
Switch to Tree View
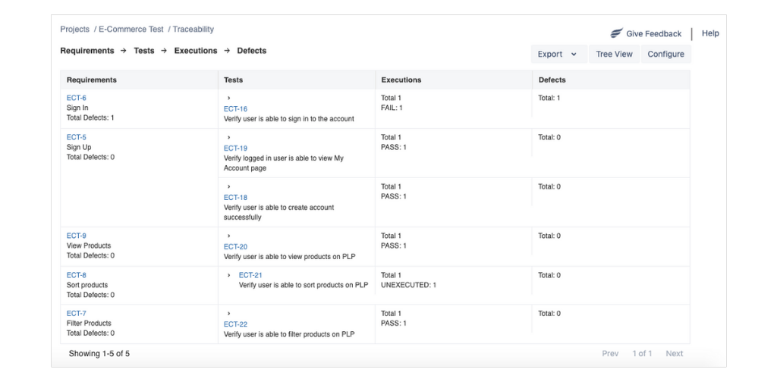(614, 55)
